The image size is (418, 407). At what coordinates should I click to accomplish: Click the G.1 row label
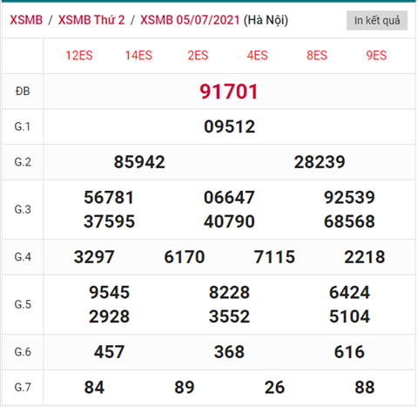pyautogui.click(x=23, y=127)
